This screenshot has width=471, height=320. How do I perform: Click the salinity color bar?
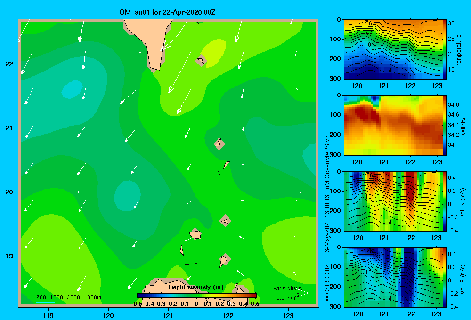445,126
